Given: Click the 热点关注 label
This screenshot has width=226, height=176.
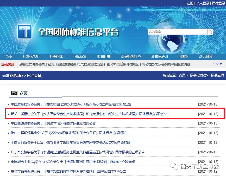Looking at the screenshot, I should click(8, 64).
